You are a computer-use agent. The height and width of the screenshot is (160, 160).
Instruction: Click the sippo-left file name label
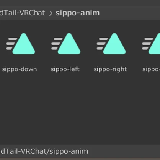coord(65,69)
